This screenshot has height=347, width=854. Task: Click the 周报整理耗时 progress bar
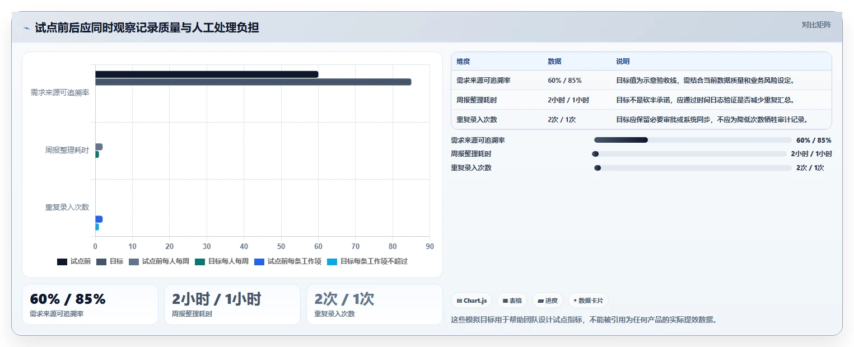click(689, 154)
